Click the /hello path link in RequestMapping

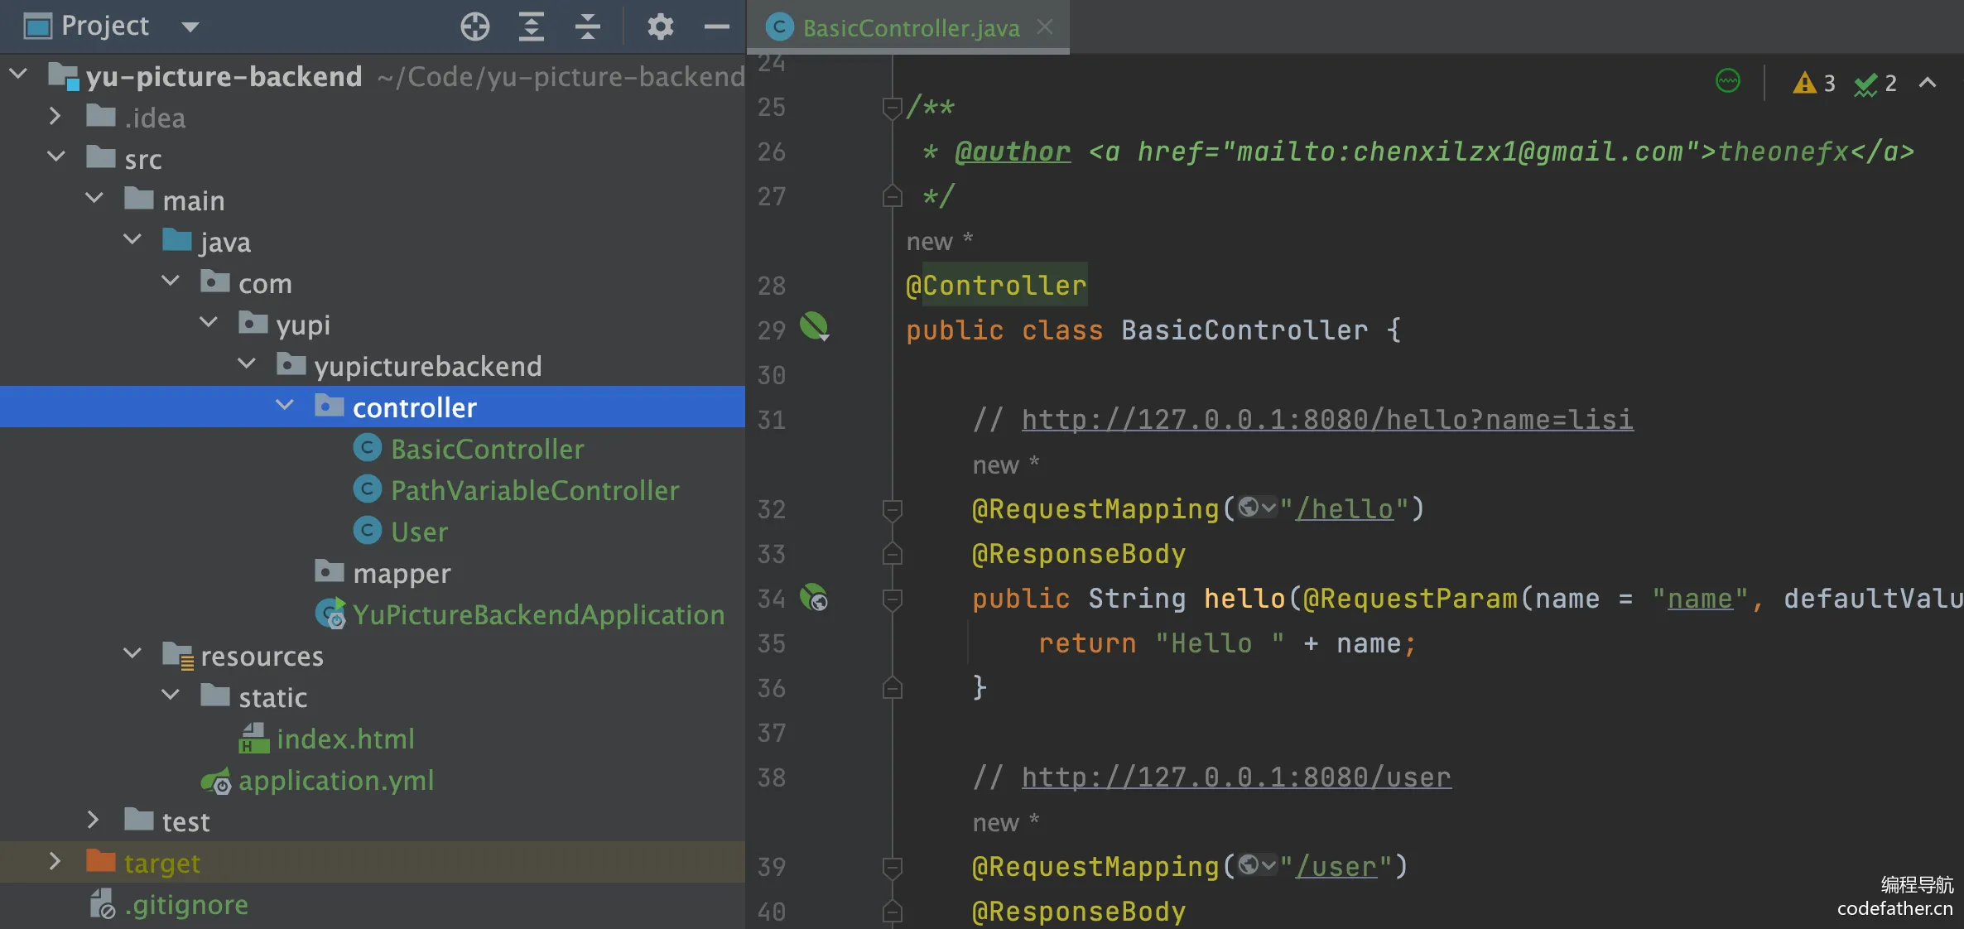[1345, 509]
